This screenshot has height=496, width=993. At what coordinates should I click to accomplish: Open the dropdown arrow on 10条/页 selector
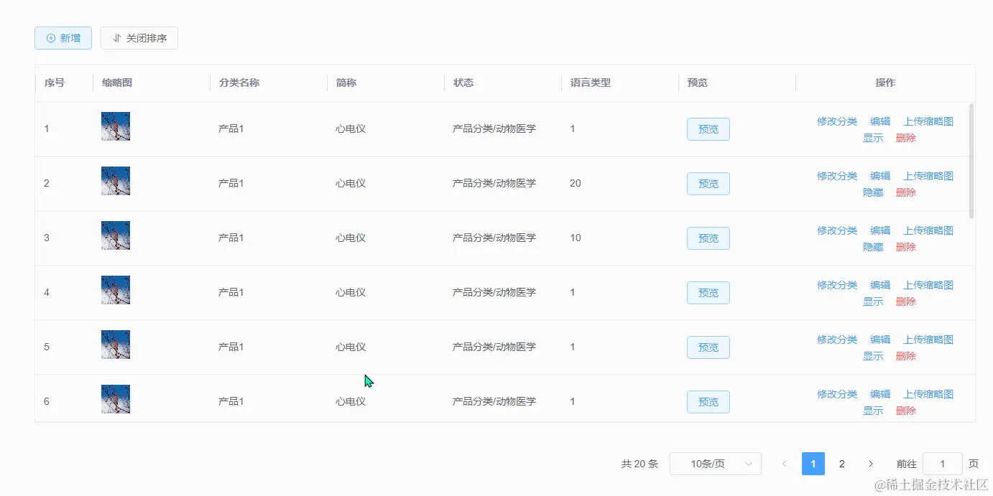tap(750, 464)
